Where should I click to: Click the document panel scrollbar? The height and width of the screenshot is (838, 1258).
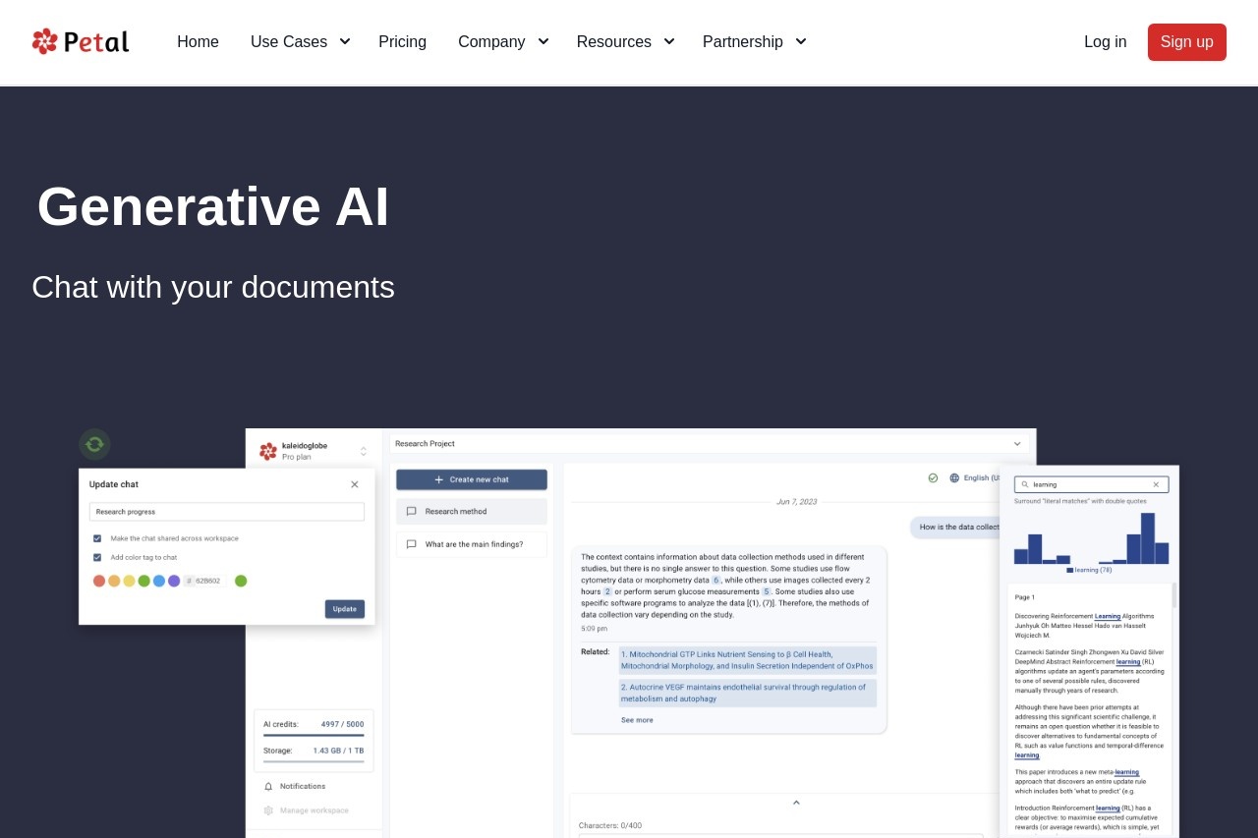[x=1174, y=596]
